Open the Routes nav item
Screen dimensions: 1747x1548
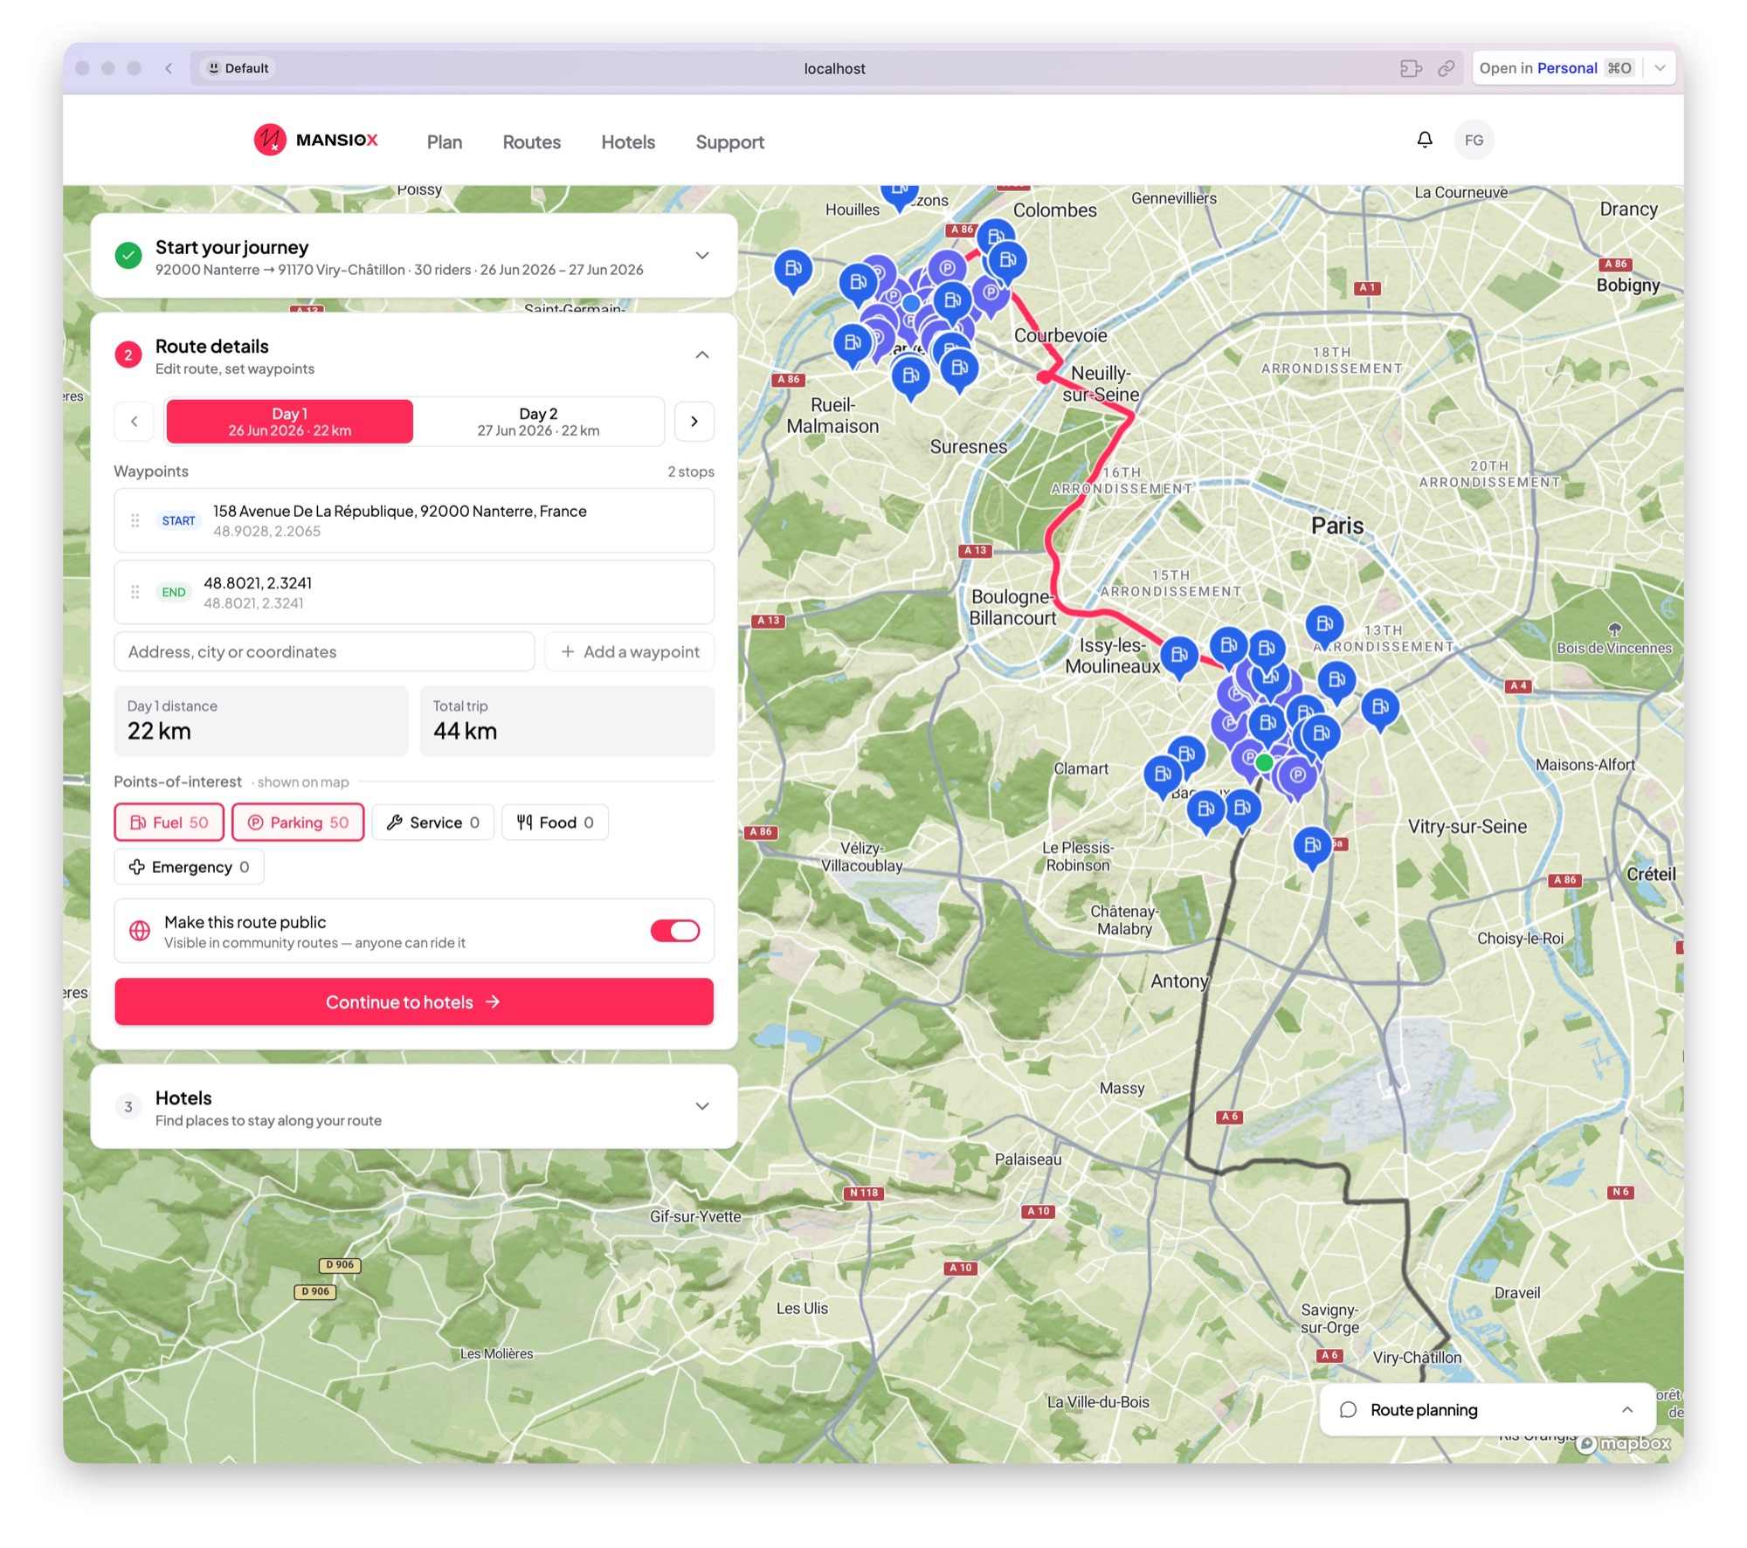click(532, 141)
